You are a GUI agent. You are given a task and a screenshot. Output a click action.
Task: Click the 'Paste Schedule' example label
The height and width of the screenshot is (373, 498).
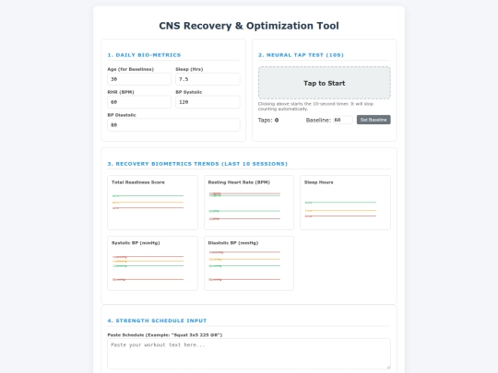coord(165,334)
